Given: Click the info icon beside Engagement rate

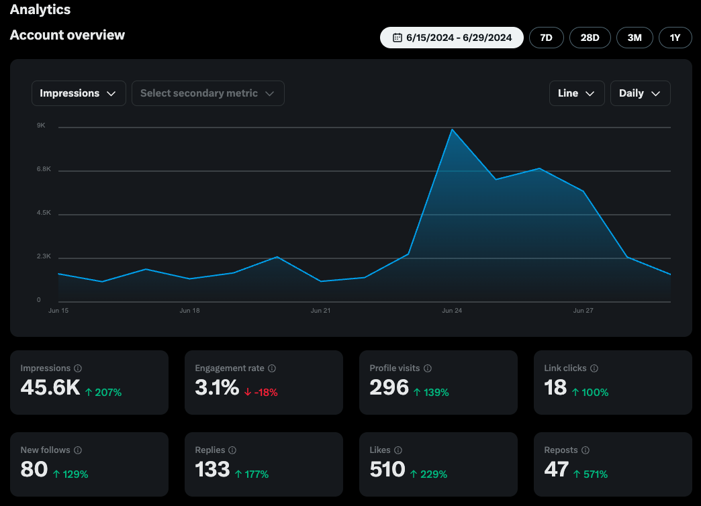Looking at the screenshot, I should [x=272, y=368].
